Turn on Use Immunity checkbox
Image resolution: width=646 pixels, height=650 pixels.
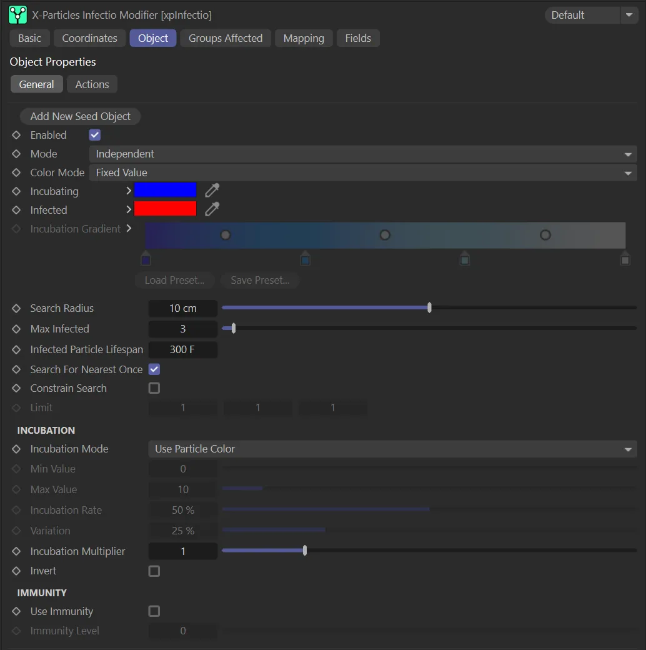coord(154,611)
